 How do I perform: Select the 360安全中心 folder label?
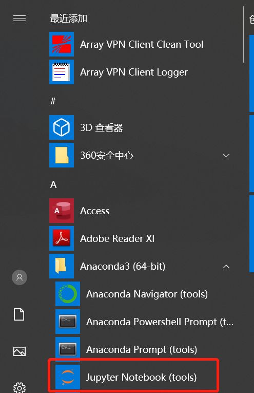107,155
